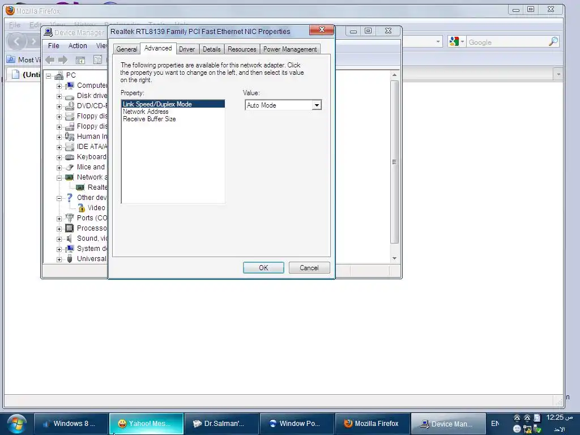Image resolution: width=580 pixels, height=435 pixels.
Task: Click the System devices icon
Action: (70, 249)
